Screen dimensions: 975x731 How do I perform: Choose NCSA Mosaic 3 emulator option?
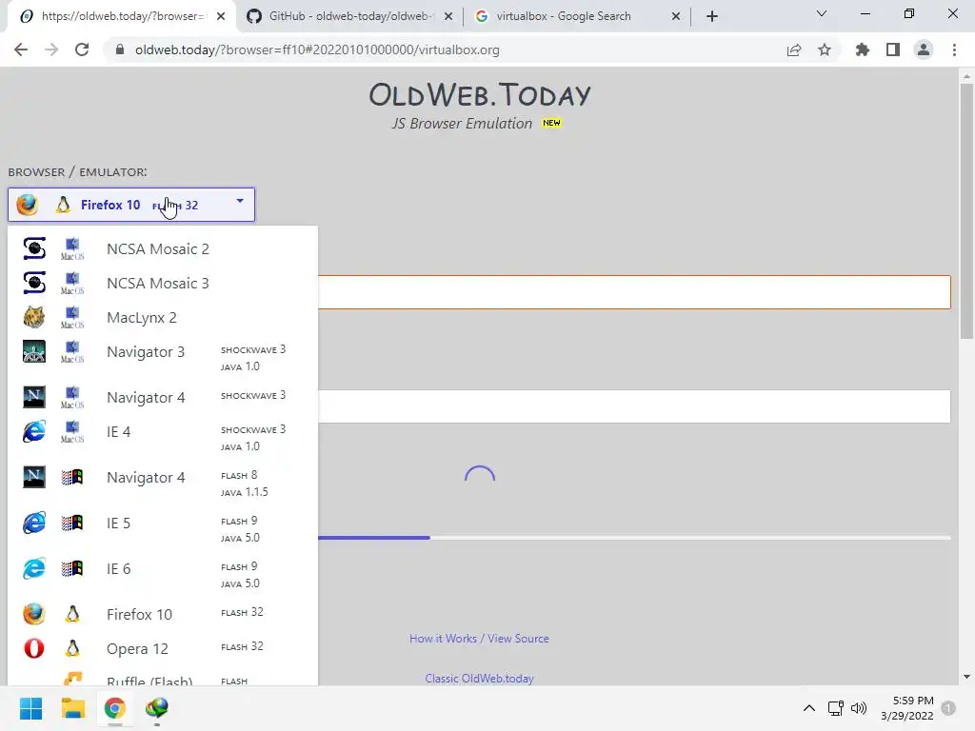coord(162,283)
